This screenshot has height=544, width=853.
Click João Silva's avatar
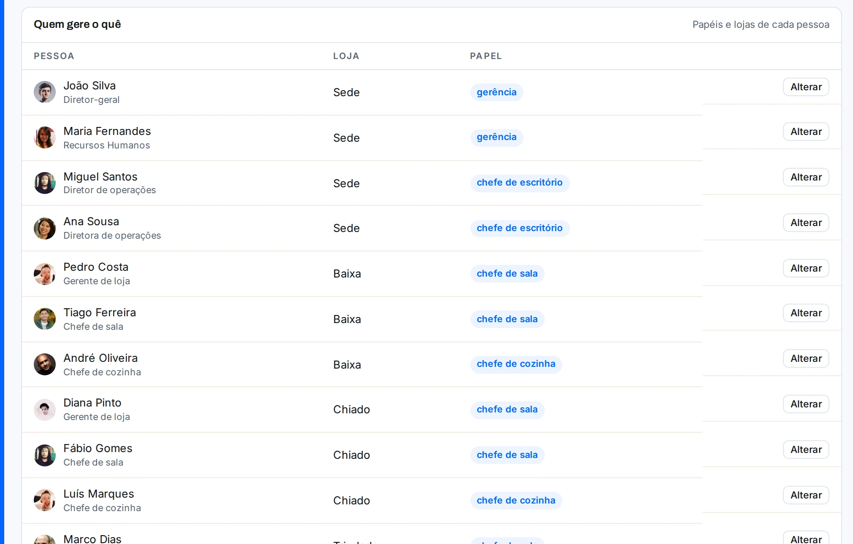pos(45,92)
